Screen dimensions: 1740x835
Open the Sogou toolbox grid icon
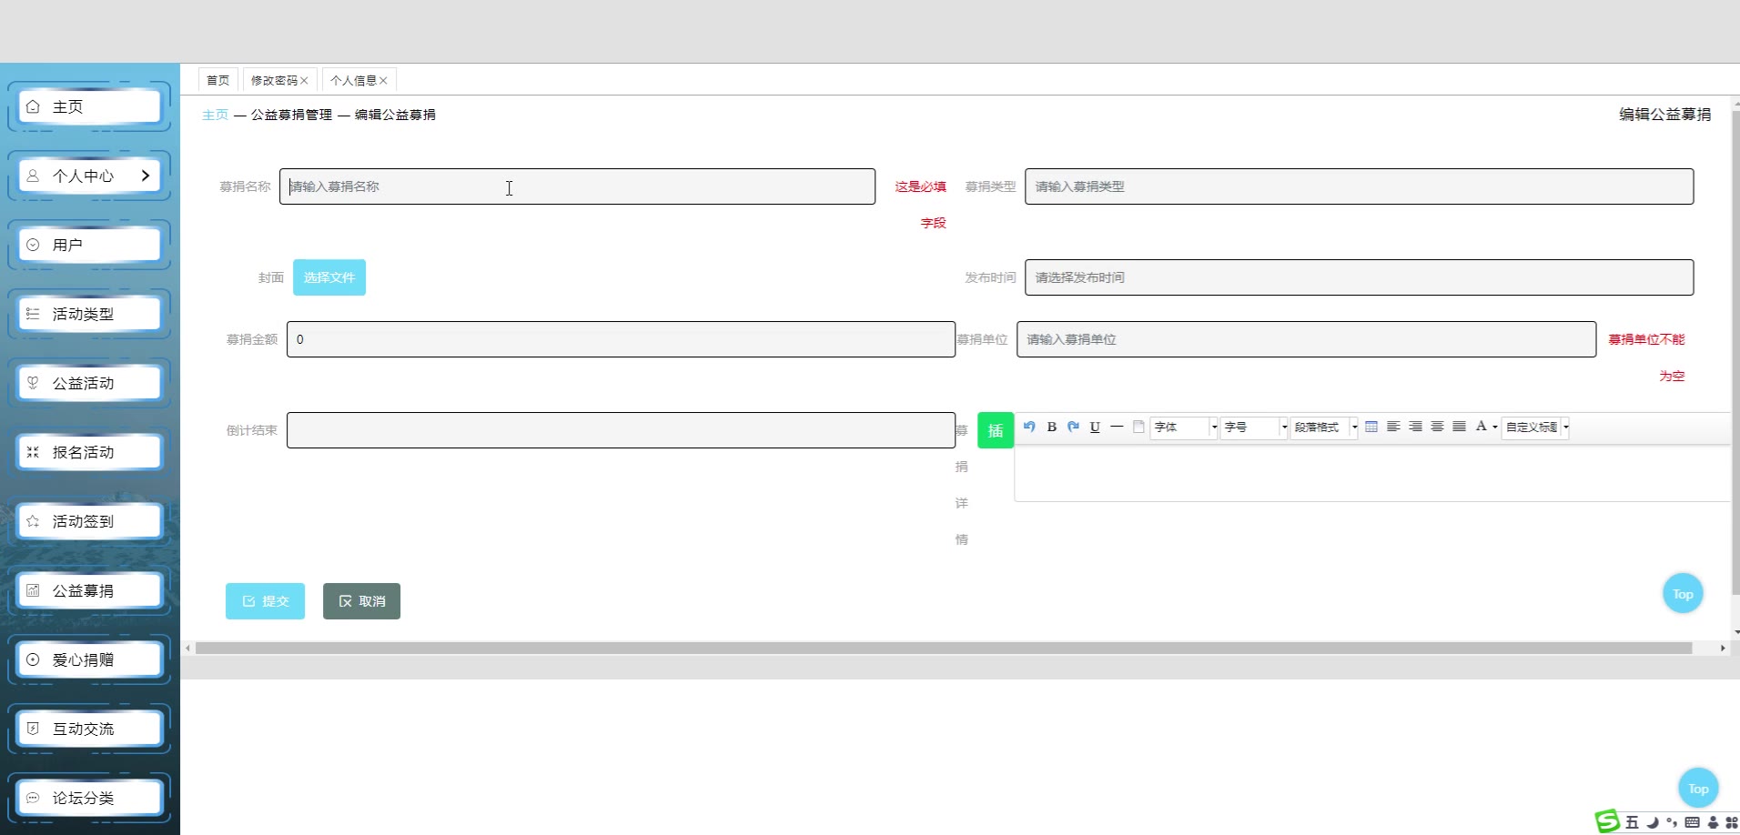[1731, 822]
